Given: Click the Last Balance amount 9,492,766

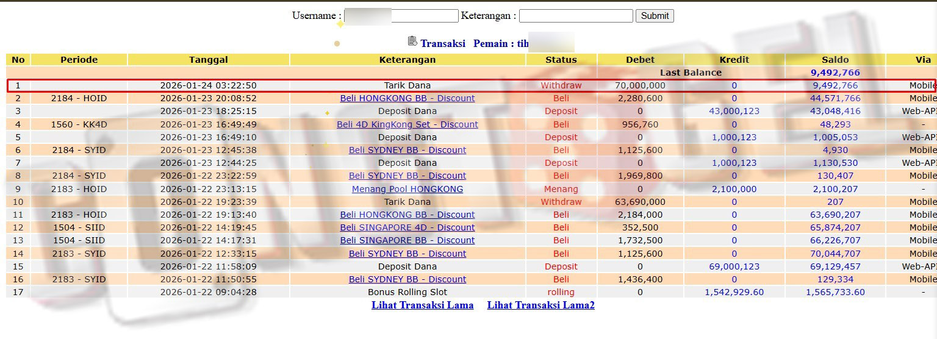Looking at the screenshot, I should pyautogui.click(x=835, y=73).
